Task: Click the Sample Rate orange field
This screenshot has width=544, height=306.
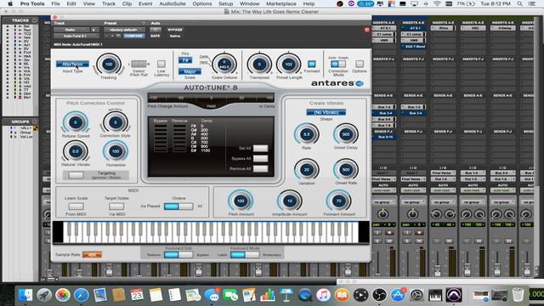Action: 93,255
